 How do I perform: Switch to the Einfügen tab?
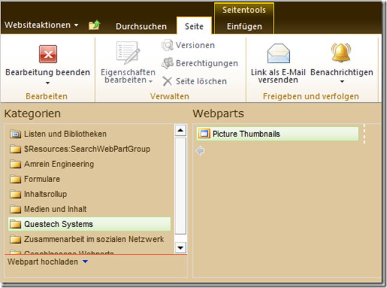click(245, 26)
